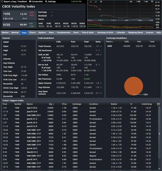
Task: Open the News tab
Action: pos(76,33)
